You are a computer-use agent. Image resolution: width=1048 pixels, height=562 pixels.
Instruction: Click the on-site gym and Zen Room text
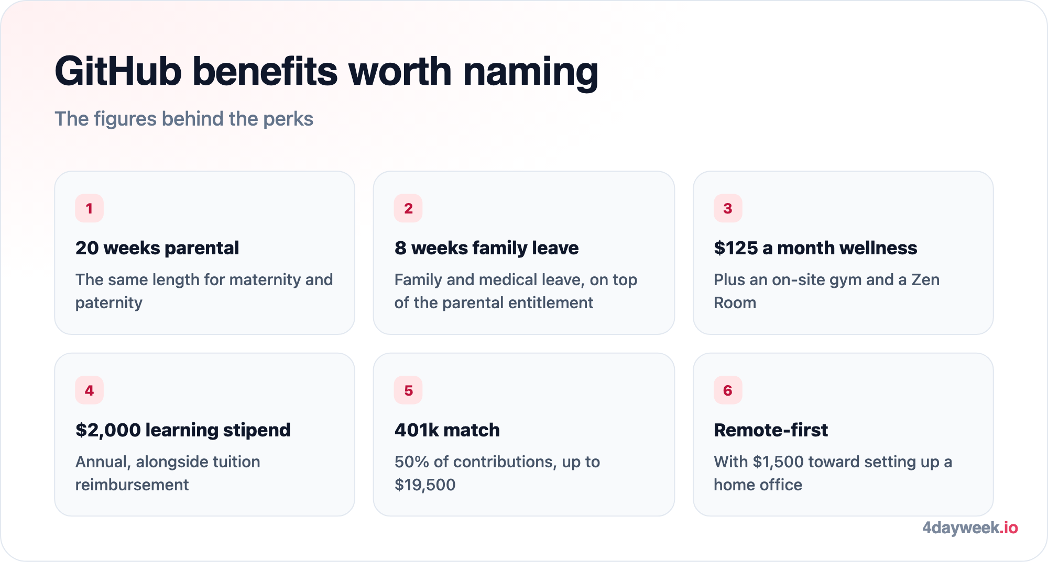[x=826, y=291]
